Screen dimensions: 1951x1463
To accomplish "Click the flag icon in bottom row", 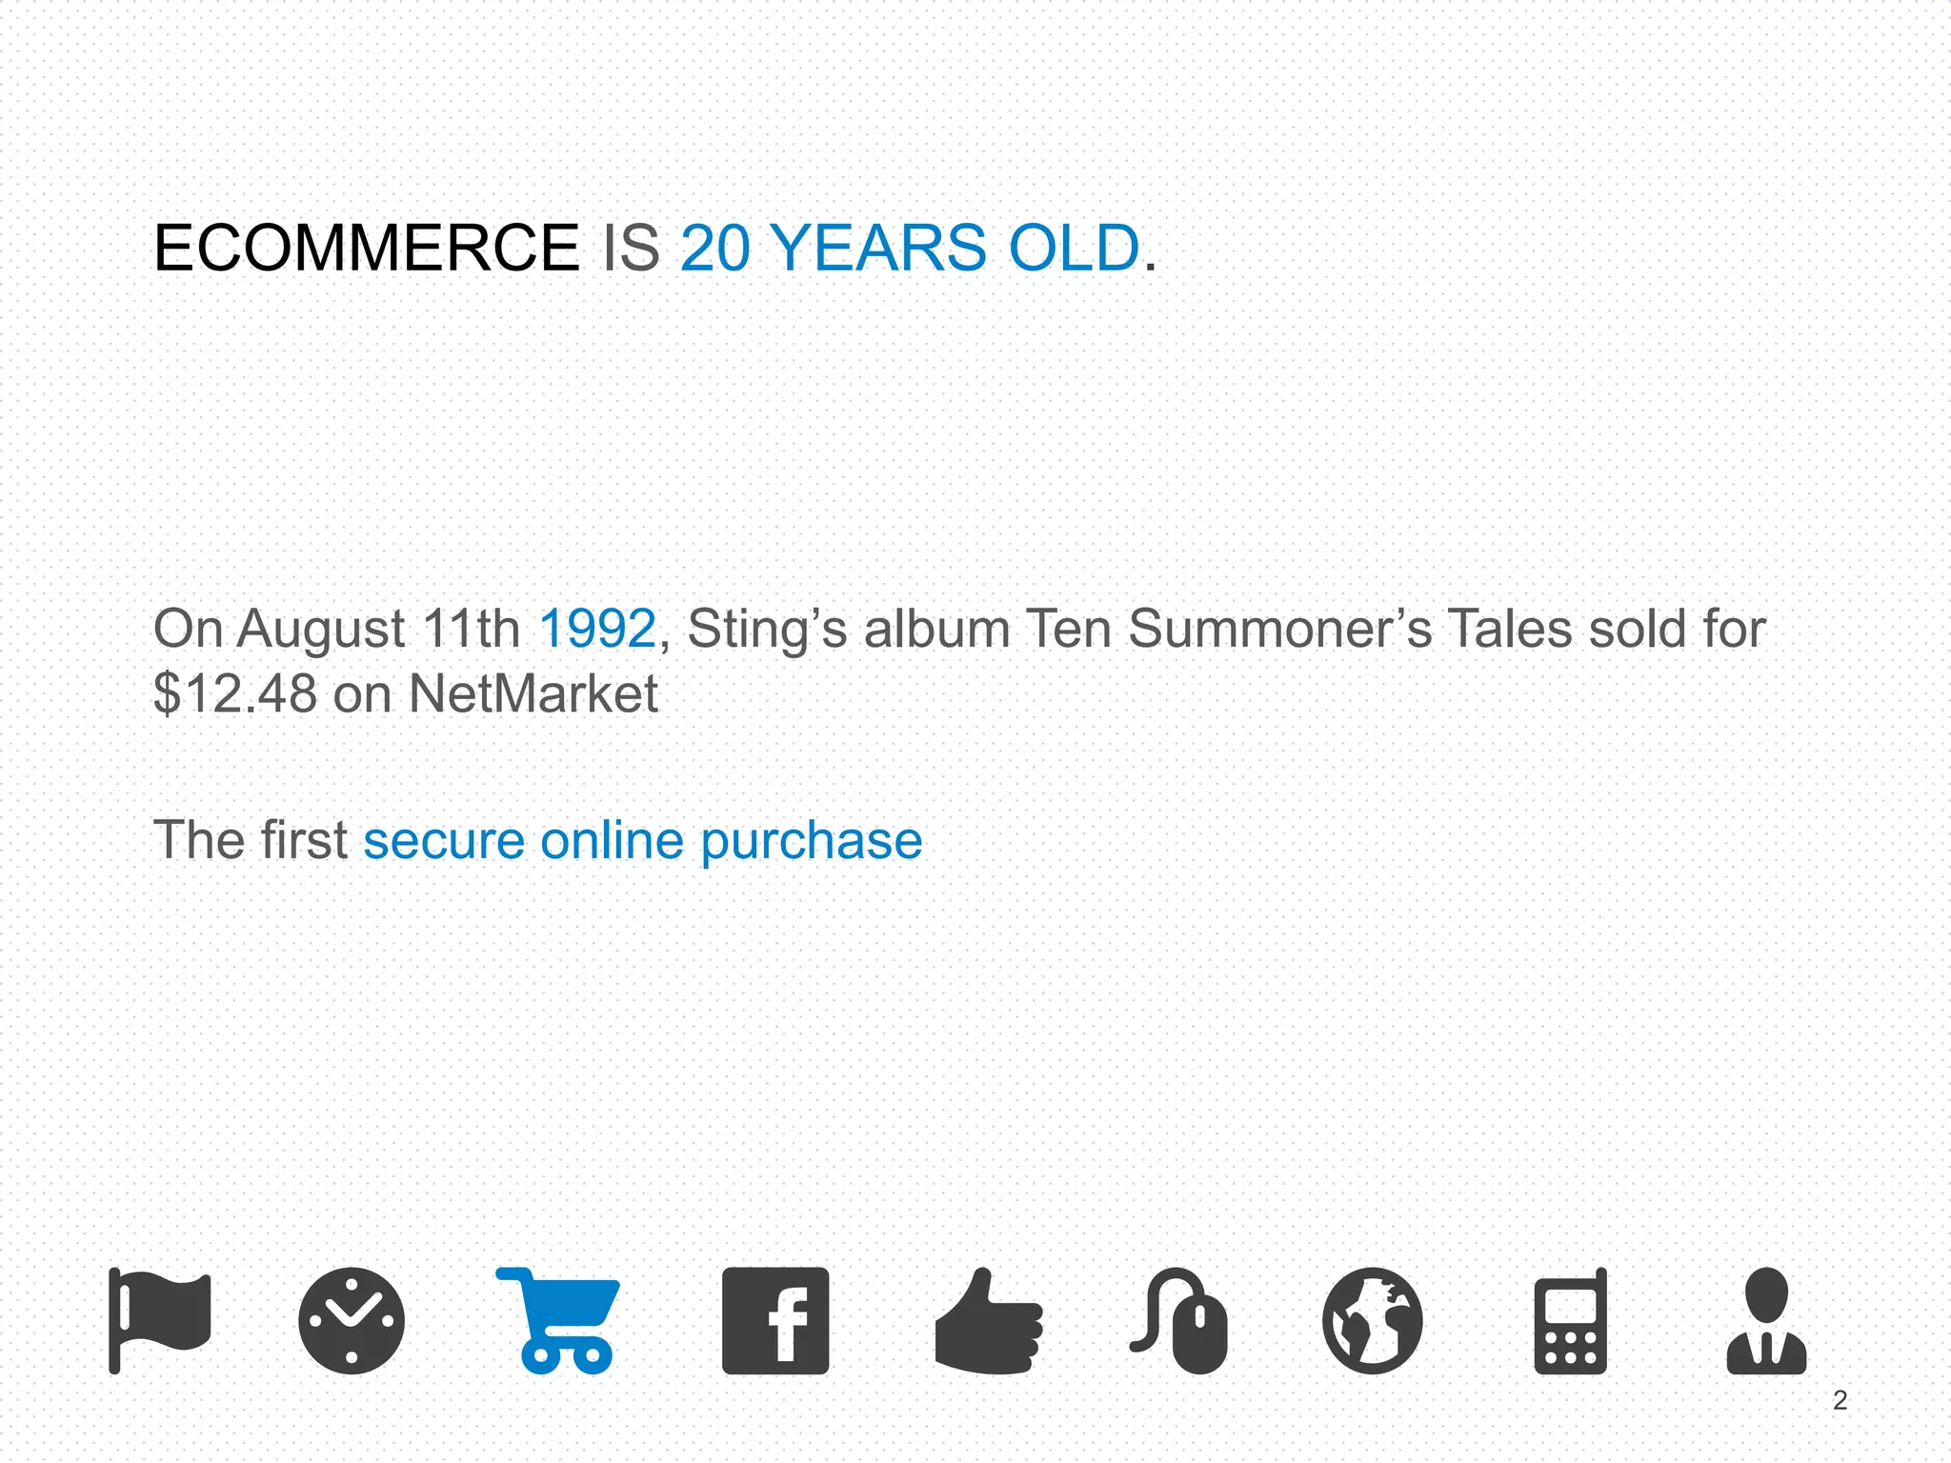I will point(160,1319).
